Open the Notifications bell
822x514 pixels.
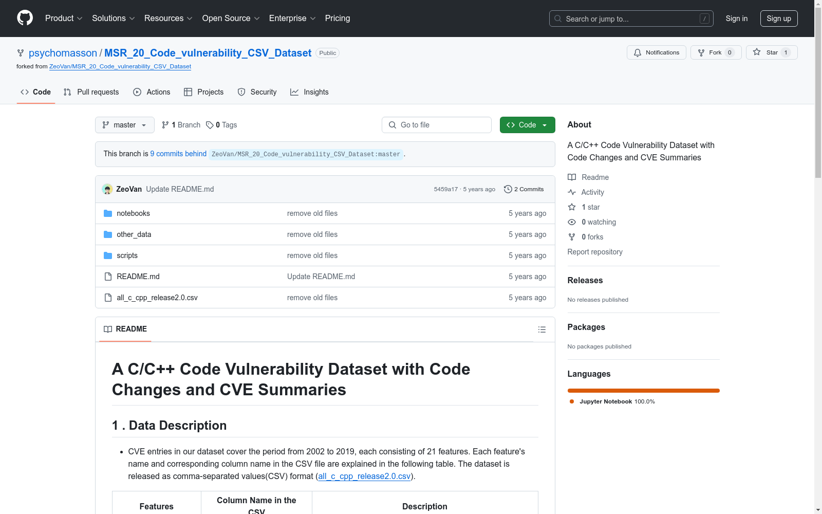click(x=656, y=52)
